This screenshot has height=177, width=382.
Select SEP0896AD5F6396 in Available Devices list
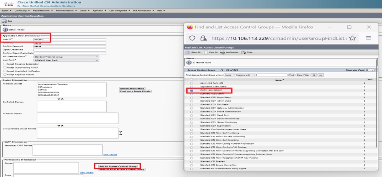(49, 93)
